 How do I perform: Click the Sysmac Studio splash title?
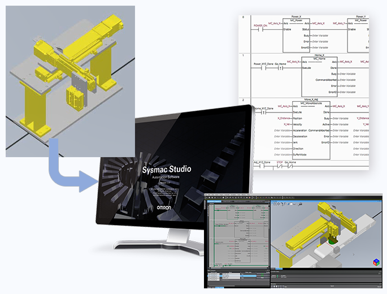pyautogui.click(x=166, y=168)
